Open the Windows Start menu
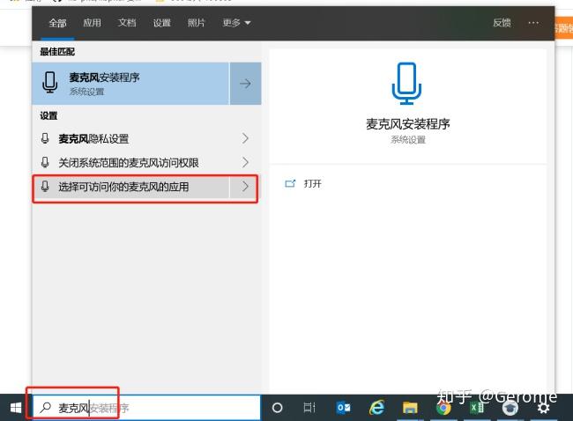This screenshot has height=421, width=573. [x=15, y=408]
